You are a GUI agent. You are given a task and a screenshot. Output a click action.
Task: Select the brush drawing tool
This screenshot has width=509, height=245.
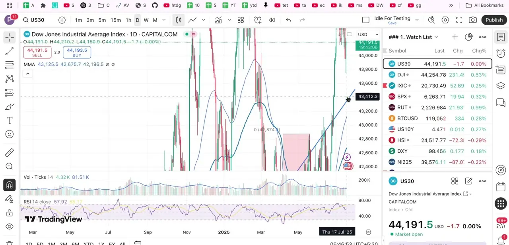(x=10, y=107)
